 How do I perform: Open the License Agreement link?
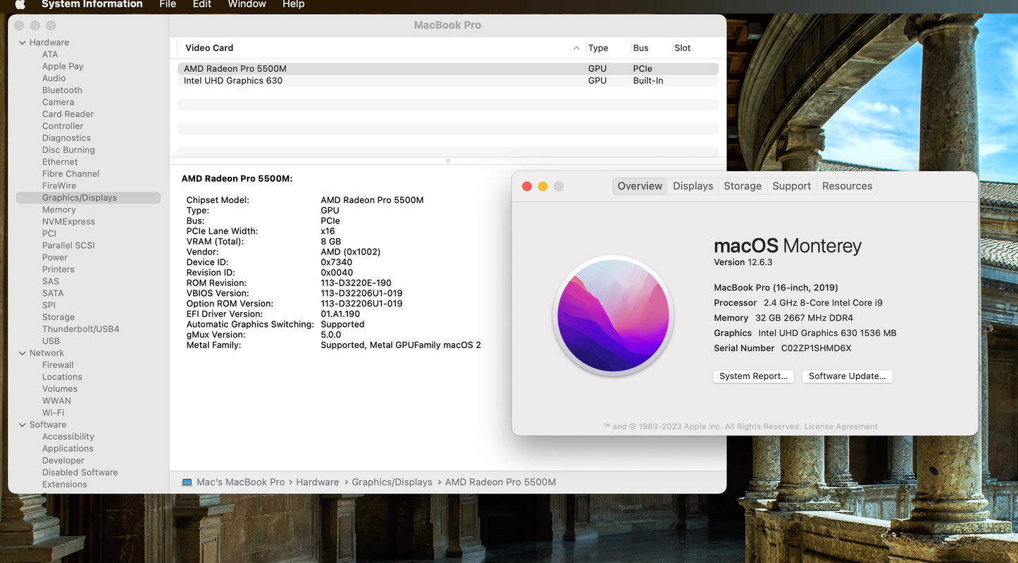coord(840,427)
